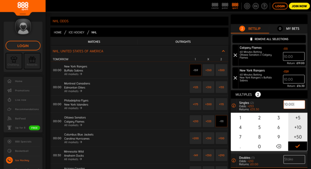Open the Rewards gift icon tile
This screenshot has width=311, height=169.
32,61
